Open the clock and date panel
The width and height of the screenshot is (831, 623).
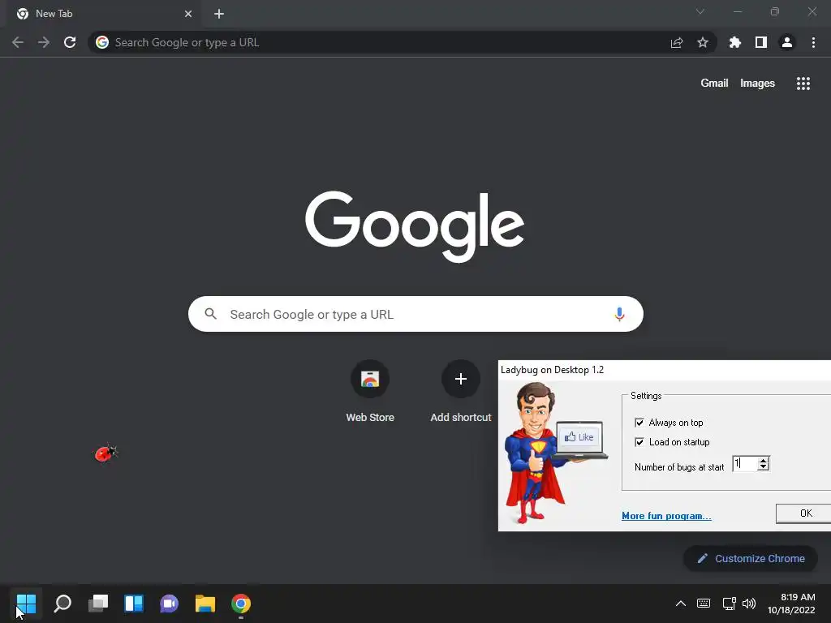(791, 604)
